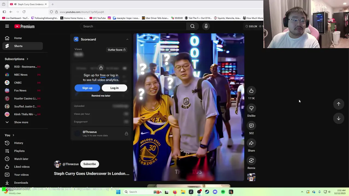Click the YouTube Premium logo
Viewport: 349px width, 196px height.
coord(24,26)
